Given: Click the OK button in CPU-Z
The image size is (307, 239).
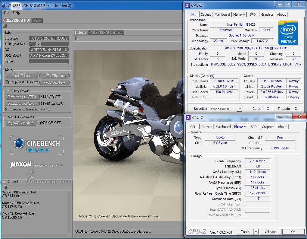Looking at the screenshot, I should pyautogui.click(x=293, y=232).
